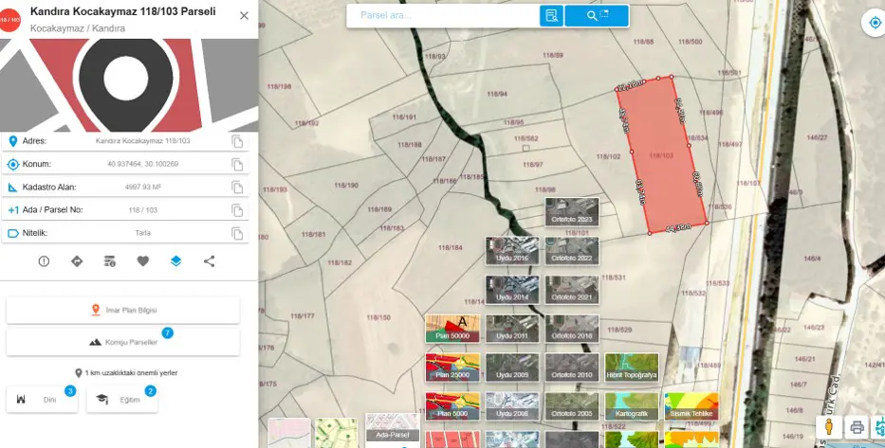This screenshot has width=885, height=448.
Task: Copy the Kadastro Alan value
Action: tap(238, 188)
